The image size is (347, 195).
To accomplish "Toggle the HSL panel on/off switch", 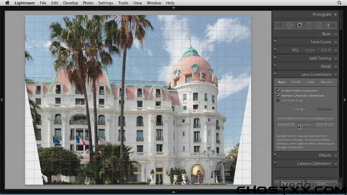I will click(x=275, y=49).
